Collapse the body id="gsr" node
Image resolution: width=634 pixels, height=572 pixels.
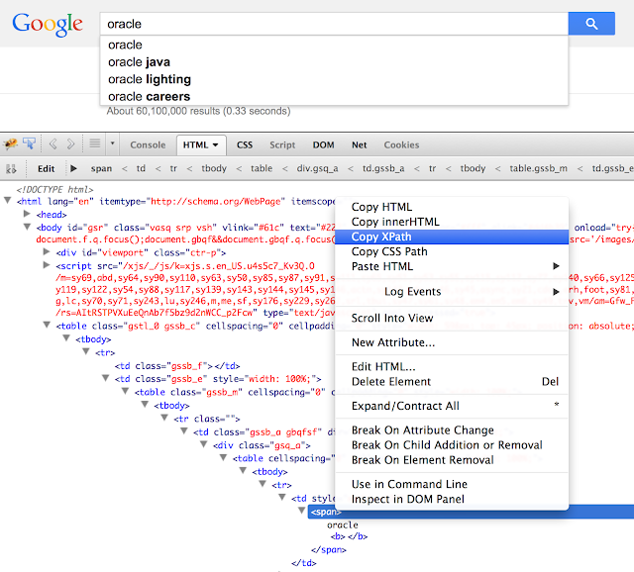tap(27, 227)
